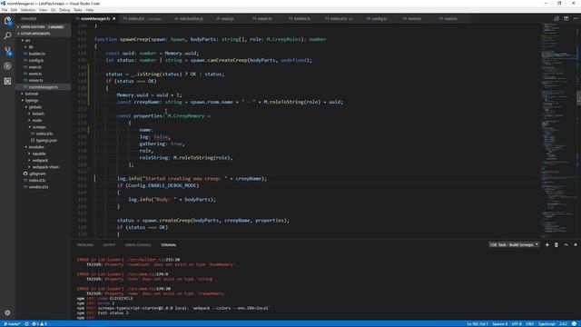This screenshot has height=327, width=581.
Task: Close the roomManager.ts editor tab
Action: tap(114, 18)
